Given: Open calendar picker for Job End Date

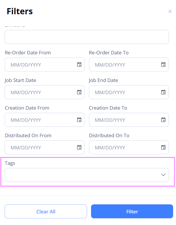Looking at the screenshot, I should pos(163,92).
